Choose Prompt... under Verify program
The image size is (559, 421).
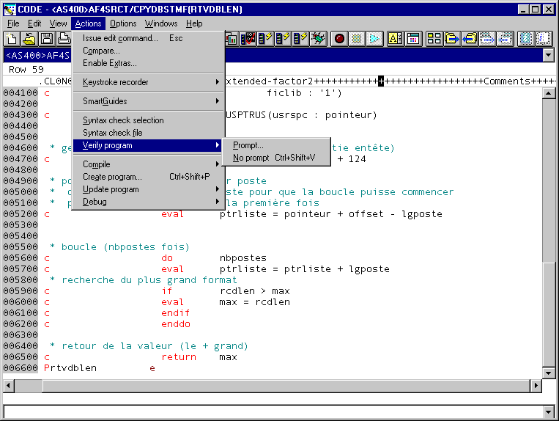[248, 145]
